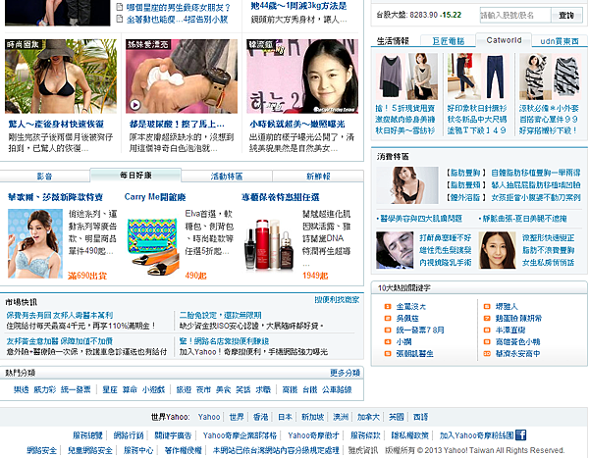This screenshot has height=458, width=589.
Task: Click the Carry Me handbag and shoes image
Action: pos(152,246)
